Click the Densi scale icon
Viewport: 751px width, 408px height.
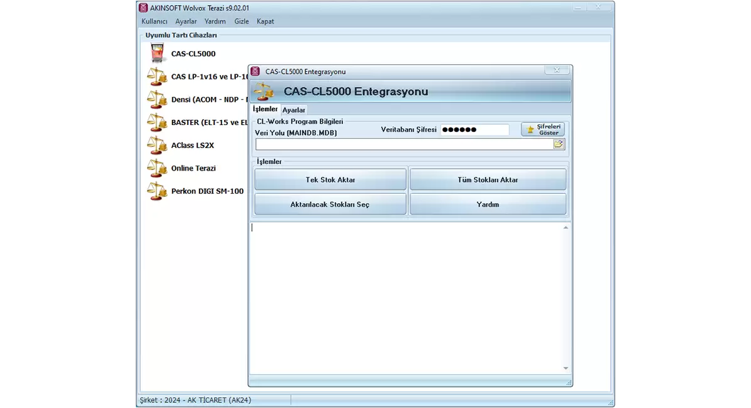click(x=157, y=99)
